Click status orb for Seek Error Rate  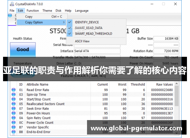pos(14,109)
